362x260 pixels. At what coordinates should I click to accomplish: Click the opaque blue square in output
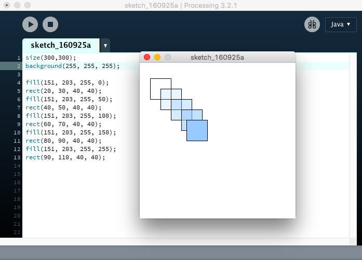click(x=197, y=131)
